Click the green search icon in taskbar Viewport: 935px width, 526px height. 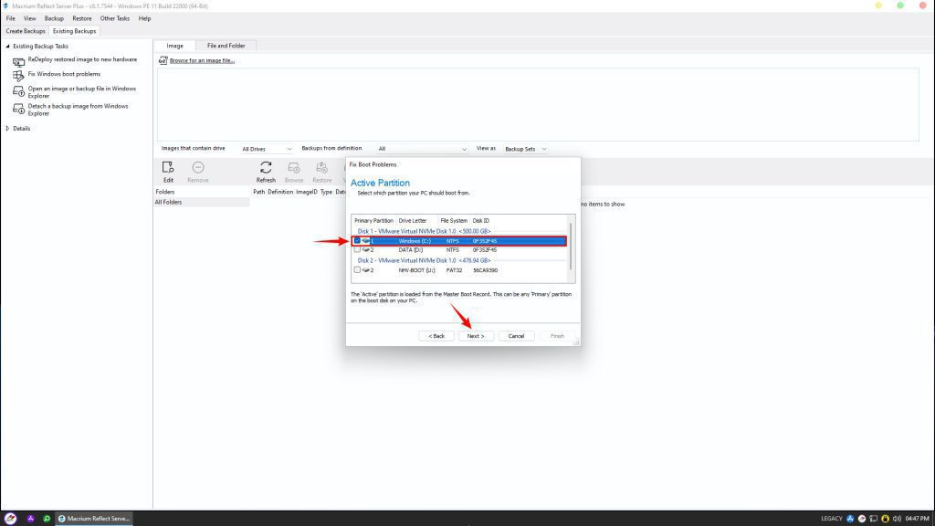coord(47,519)
